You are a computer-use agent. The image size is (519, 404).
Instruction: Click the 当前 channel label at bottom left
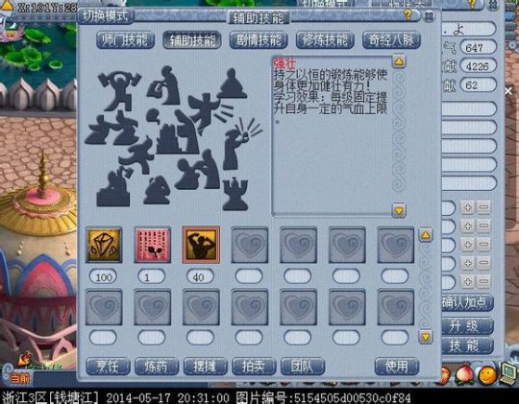(x=19, y=378)
